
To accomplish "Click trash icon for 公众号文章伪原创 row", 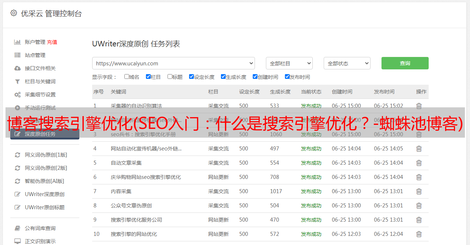I will [x=419, y=206].
